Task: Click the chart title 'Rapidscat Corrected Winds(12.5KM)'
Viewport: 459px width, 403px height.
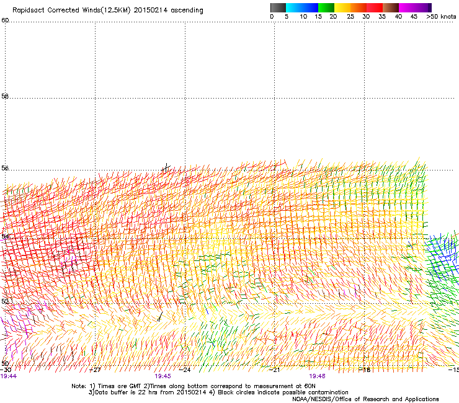Action: (x=71, y=11)
